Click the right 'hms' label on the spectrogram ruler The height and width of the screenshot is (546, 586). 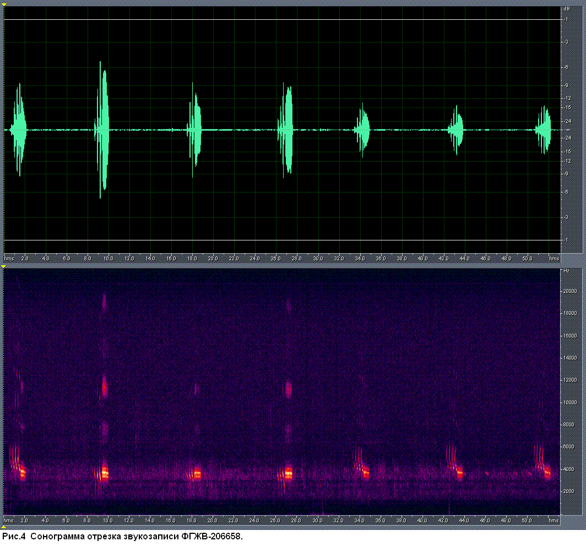tap(554, 520)
